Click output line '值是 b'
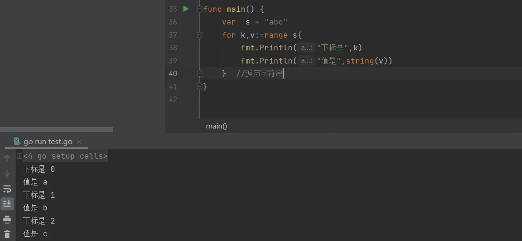522x241 pixels. (x=35, y=208)
